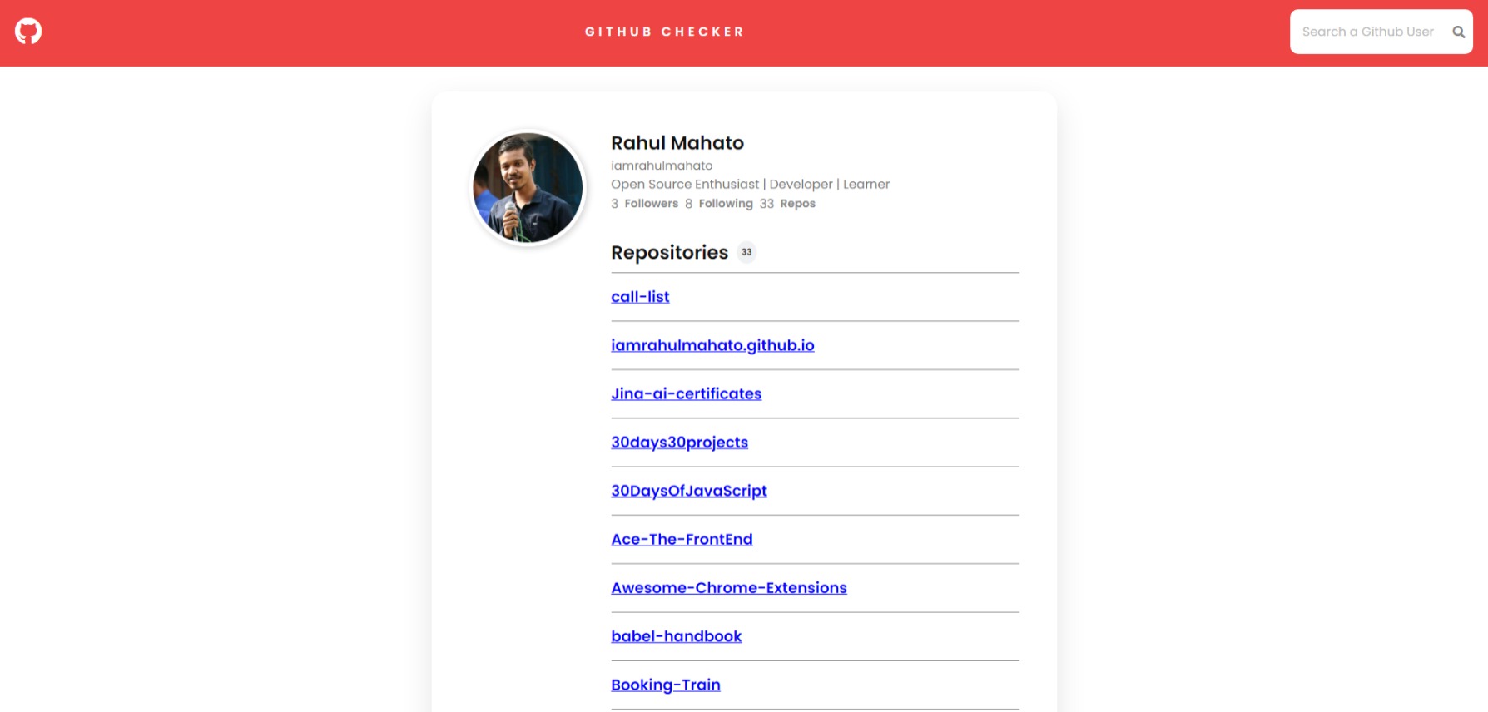
Task: Open the Jina-ai-certificates repository link
Action: [x=686, y=393]
